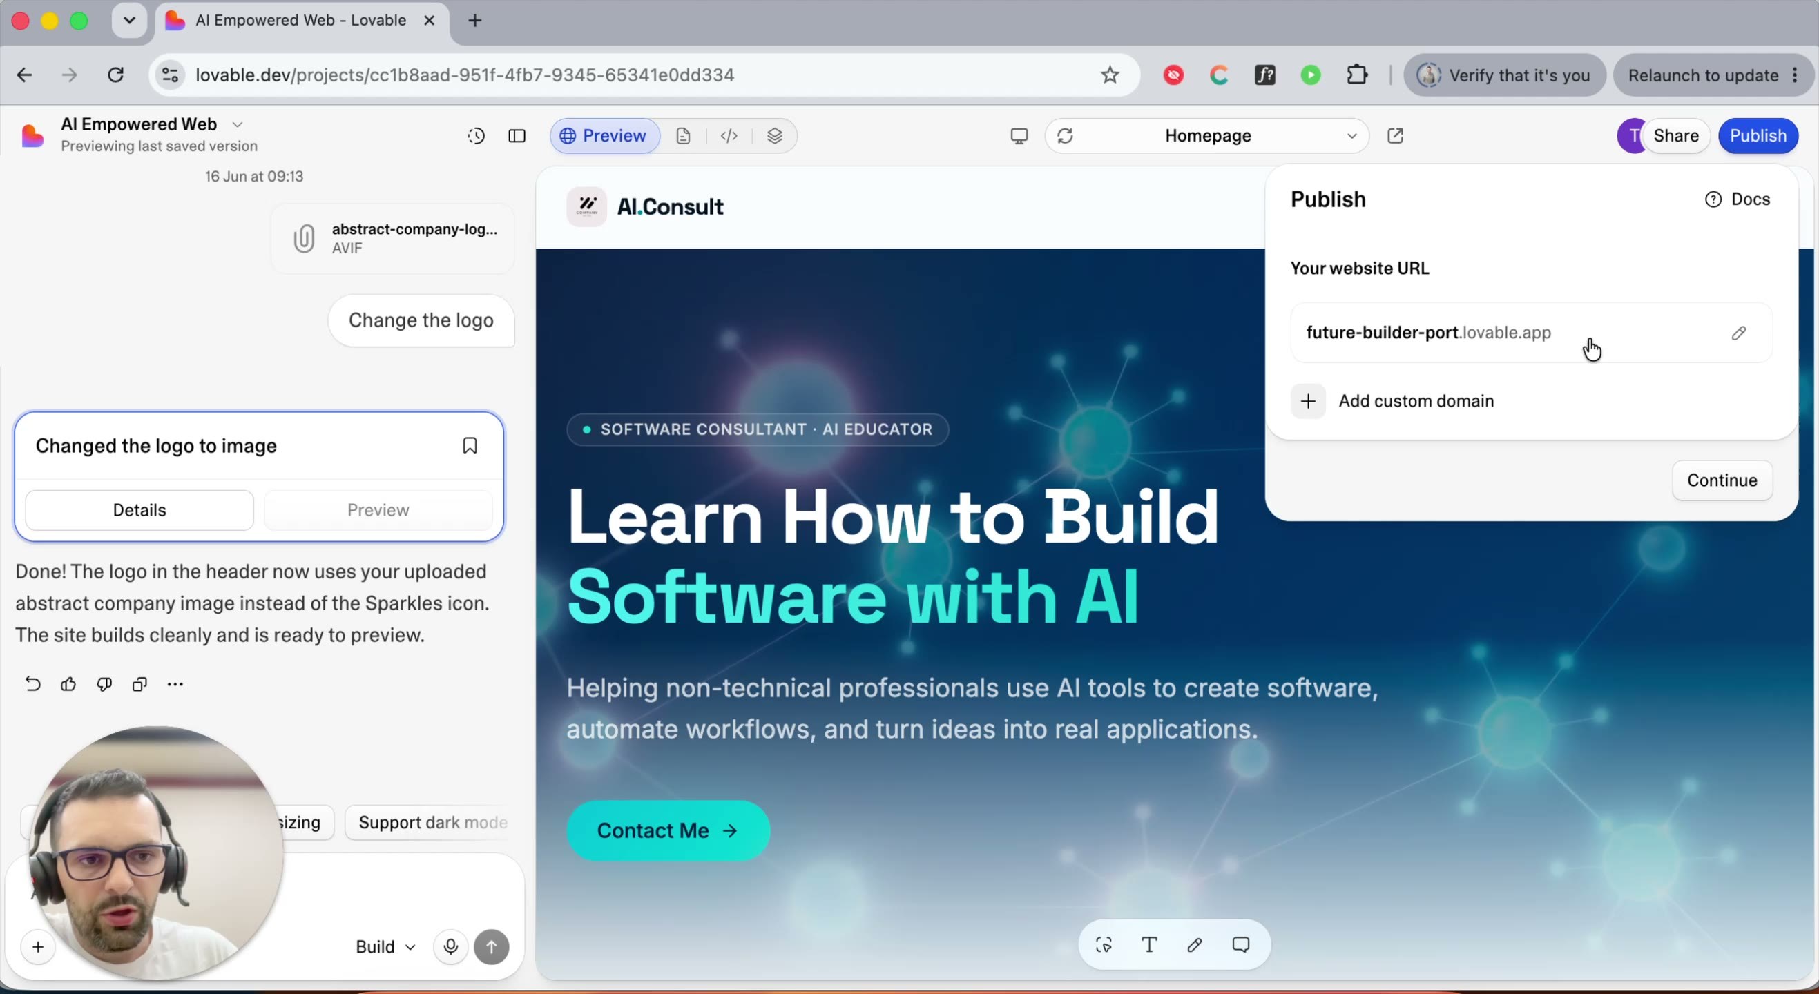Viewport: 1819px width, 994px height.
Task: Bookmark the 'Changed the logo to image' card
Action: point(470,445)
